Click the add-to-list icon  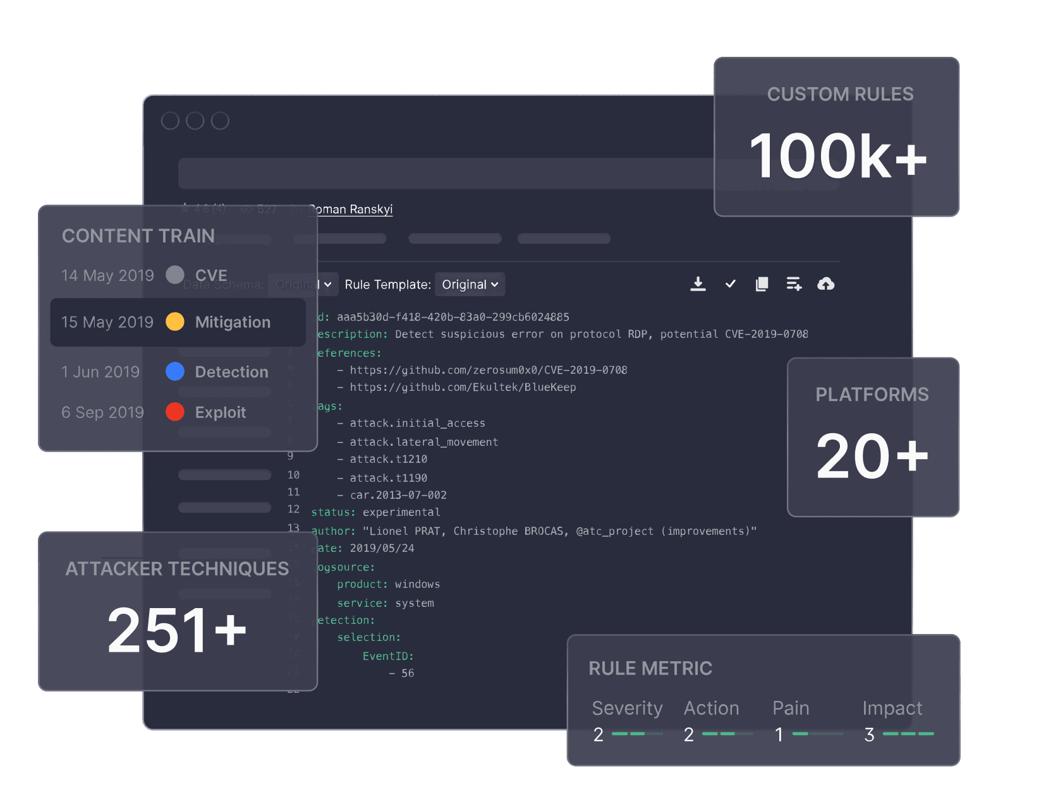click(x=794, y=284)
